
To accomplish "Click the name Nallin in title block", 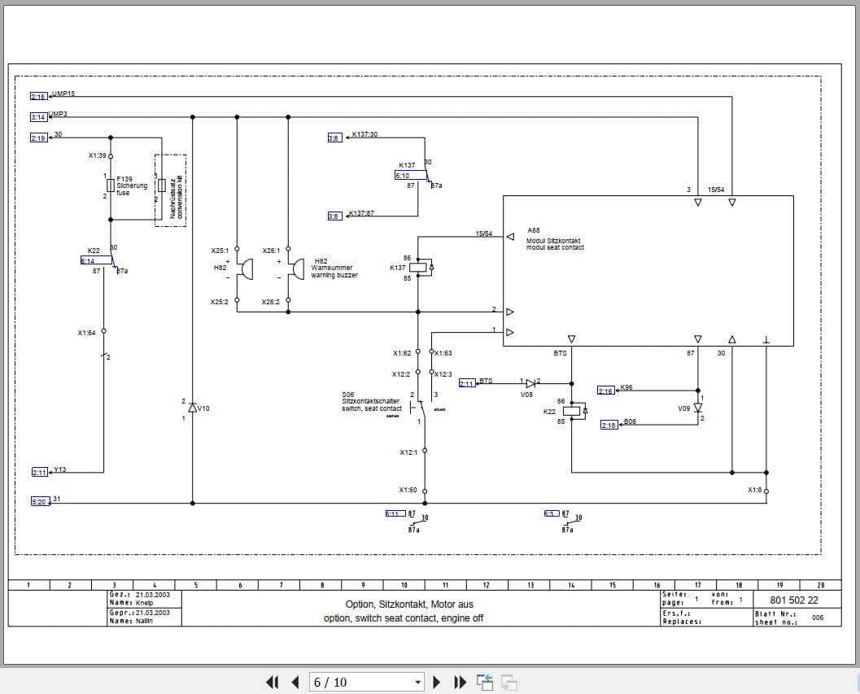I will point(144,621).
